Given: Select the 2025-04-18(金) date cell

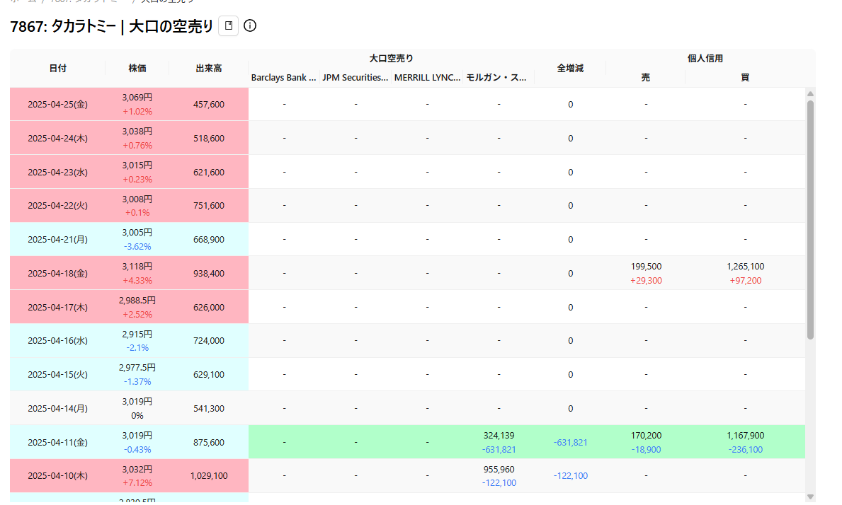Looking at the screenshot, I should point(58,273).
